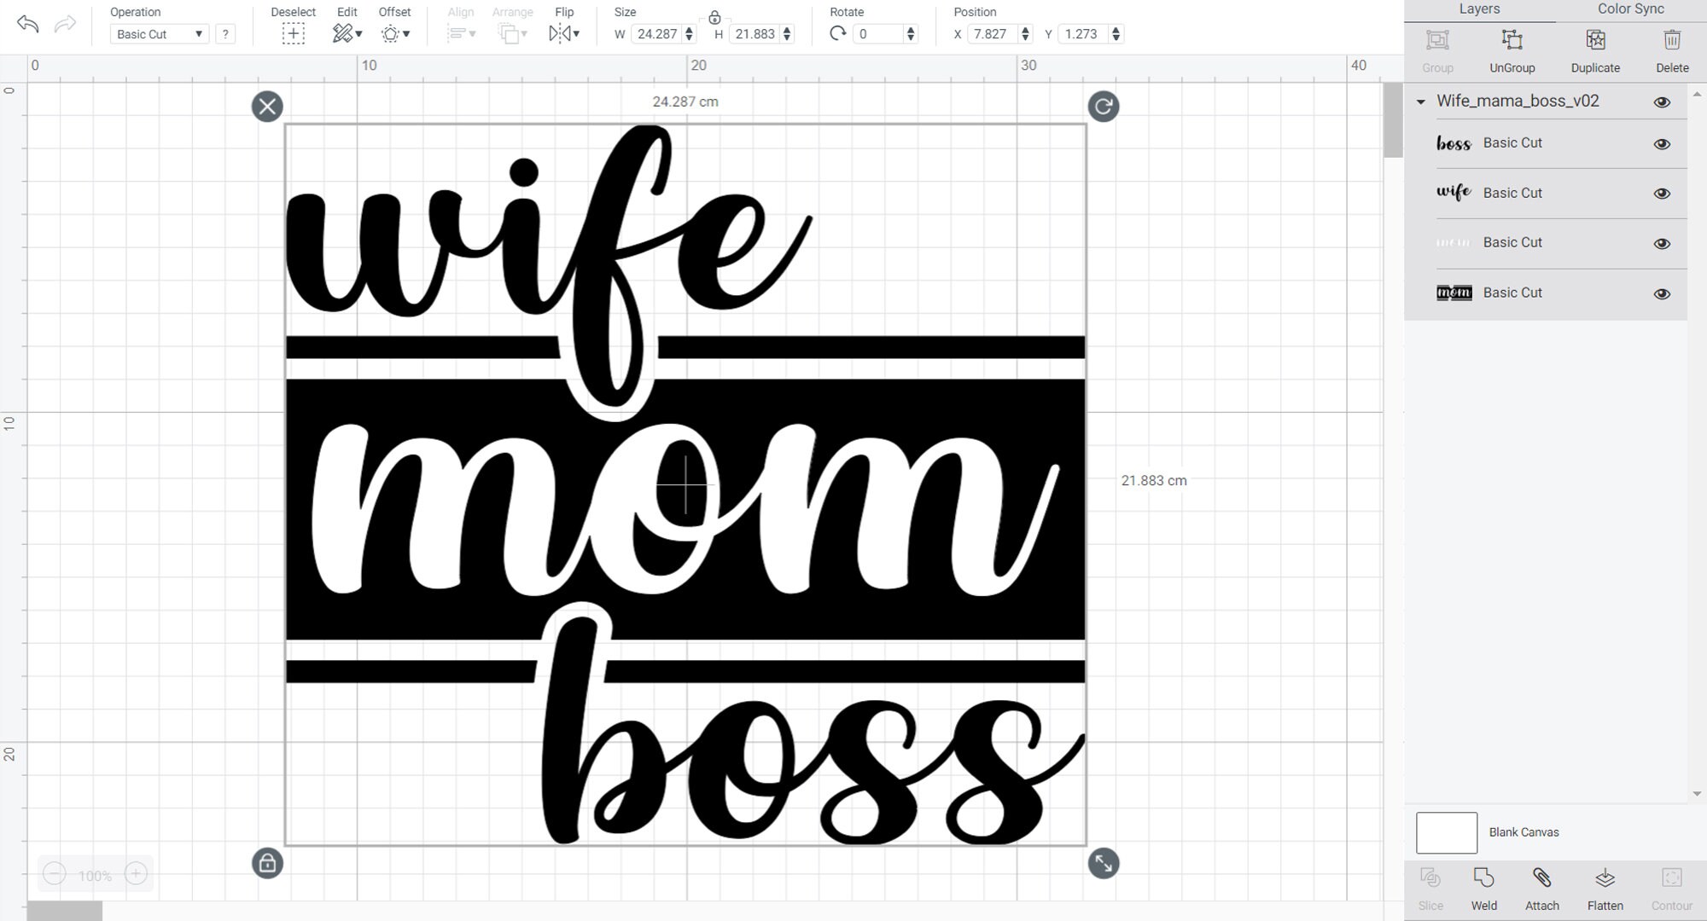This screenshot has height=921, width=1707.
Task: Click the Weld tool
Action: click(x=1483, y=878)
